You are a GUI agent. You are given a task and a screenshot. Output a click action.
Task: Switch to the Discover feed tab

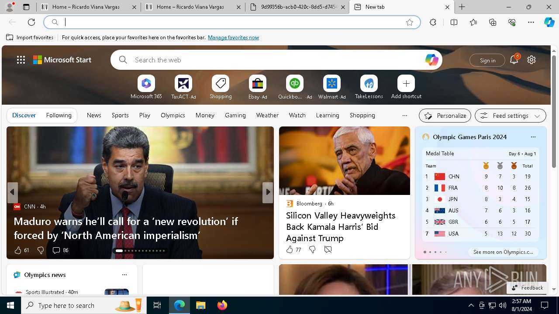pyautogui.click(x=24, y=115)
